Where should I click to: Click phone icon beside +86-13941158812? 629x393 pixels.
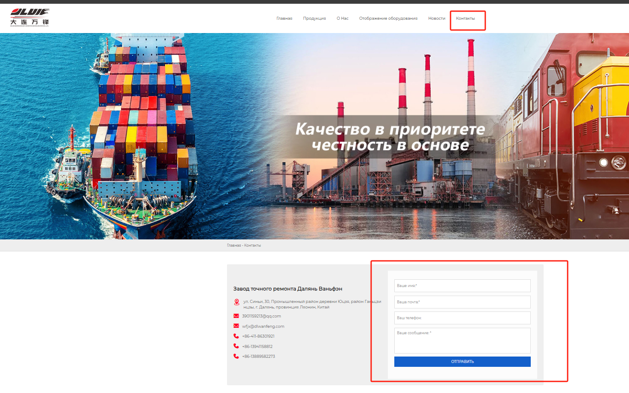(x=236, y=346)
